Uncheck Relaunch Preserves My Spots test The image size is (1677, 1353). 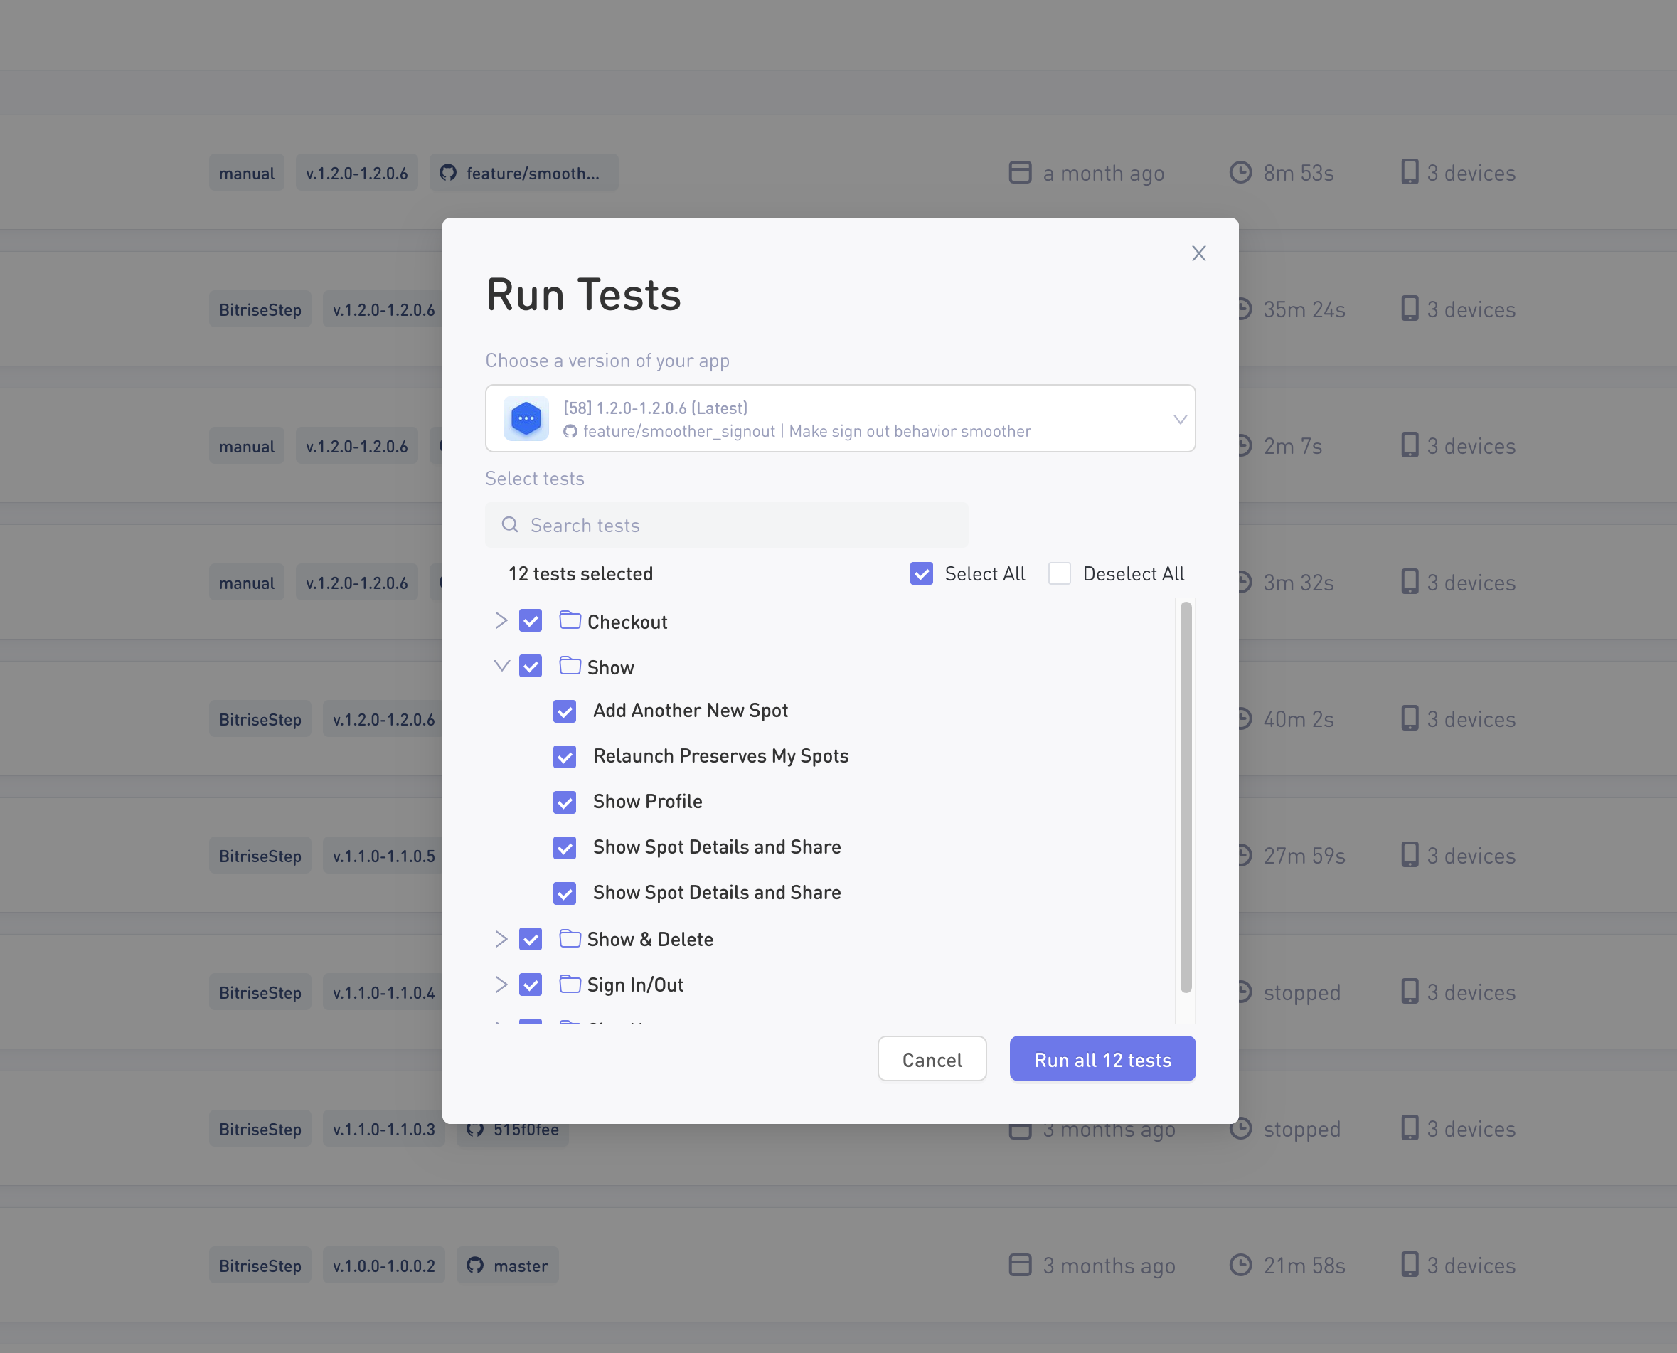click(565, 757)
